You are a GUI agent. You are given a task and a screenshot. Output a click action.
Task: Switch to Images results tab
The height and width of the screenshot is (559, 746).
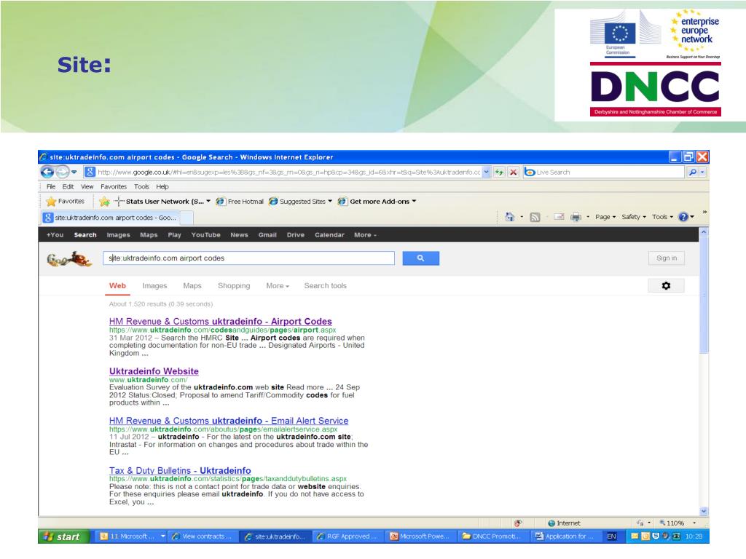[154, 285]
